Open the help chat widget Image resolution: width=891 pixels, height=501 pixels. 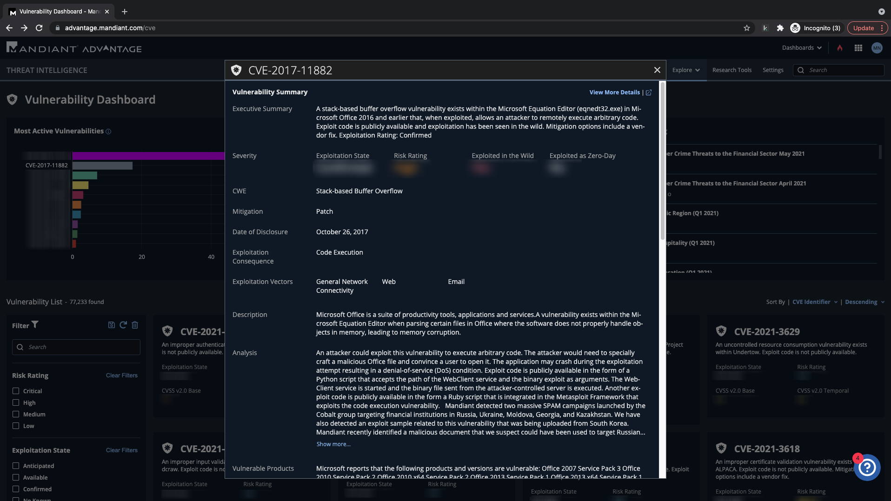pos(867,468)
